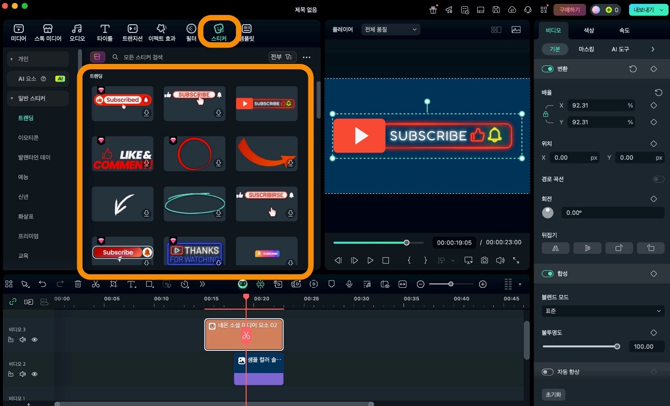This screenshot has height=406, width=670.
Task: Select the timeline crop tool
Action: click(x=113, y=284)
